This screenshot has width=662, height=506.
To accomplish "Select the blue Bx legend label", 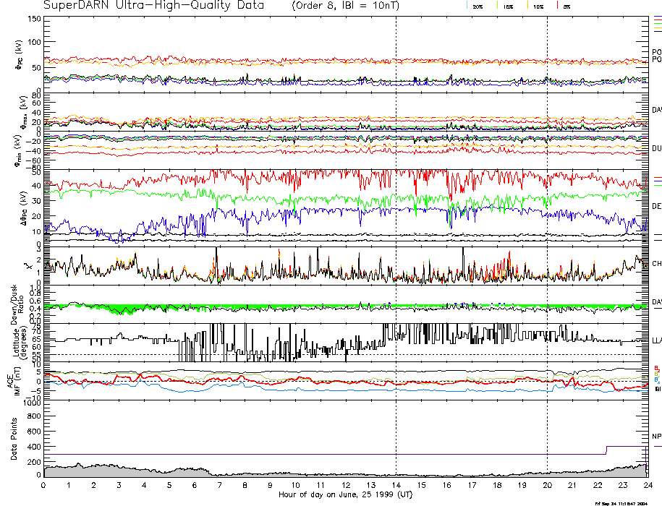I will pyautogui.click(x=657, y=379).
